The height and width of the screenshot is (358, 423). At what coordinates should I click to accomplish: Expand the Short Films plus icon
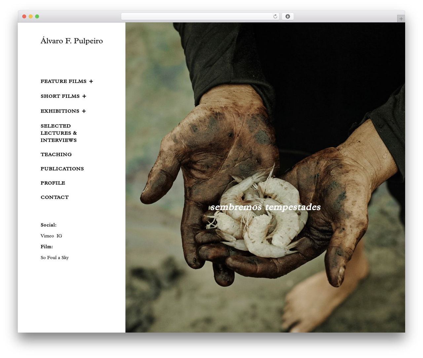tap(84, 96)
